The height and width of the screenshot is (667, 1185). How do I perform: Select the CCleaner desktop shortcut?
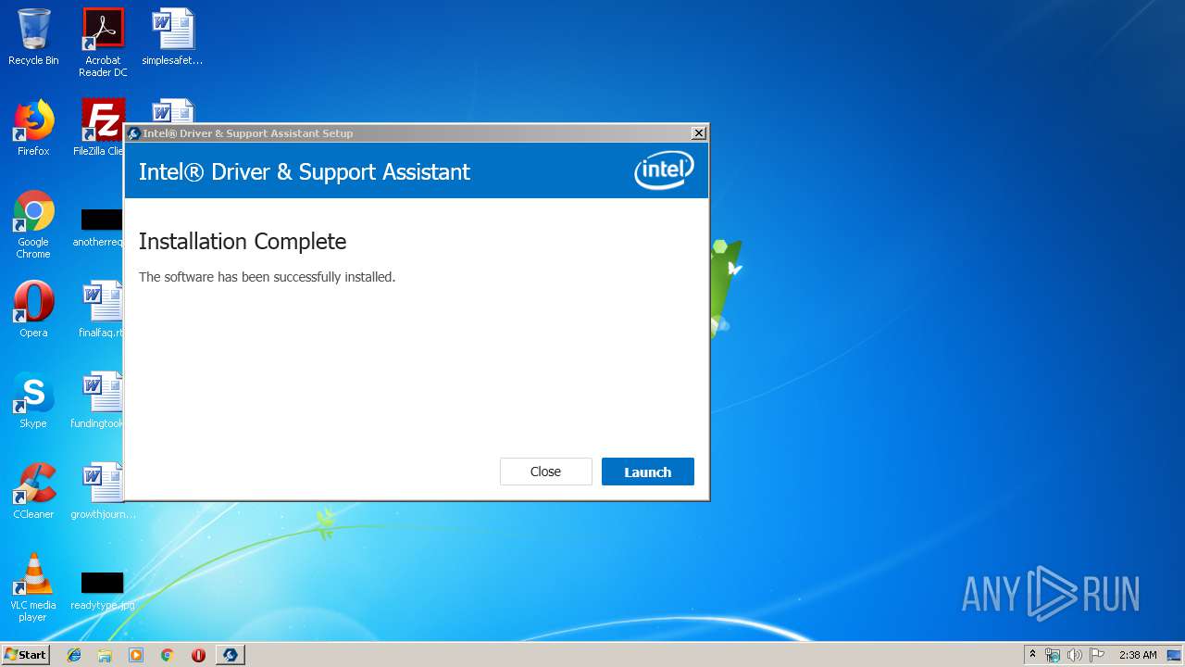tap(33, 491)
